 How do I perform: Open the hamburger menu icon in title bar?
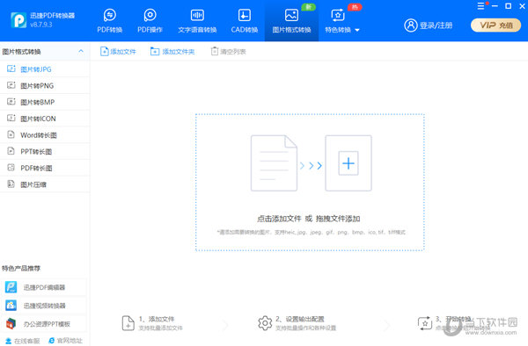click(480, 6)
